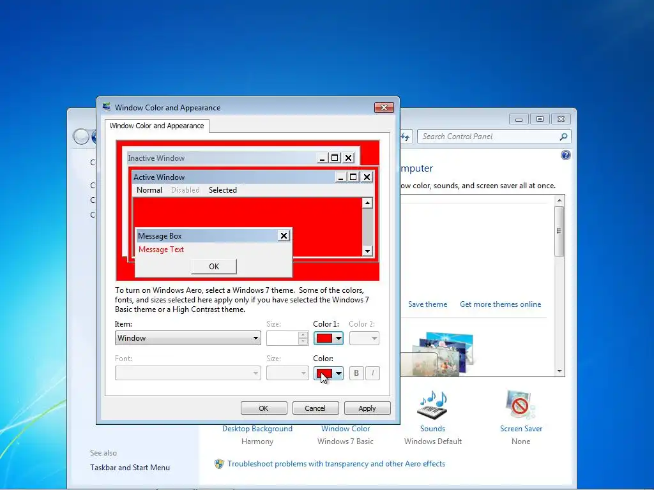This screenshot has height=490, width=654.
Task: Toggle the Italic font button
Action: coord(372,373)
